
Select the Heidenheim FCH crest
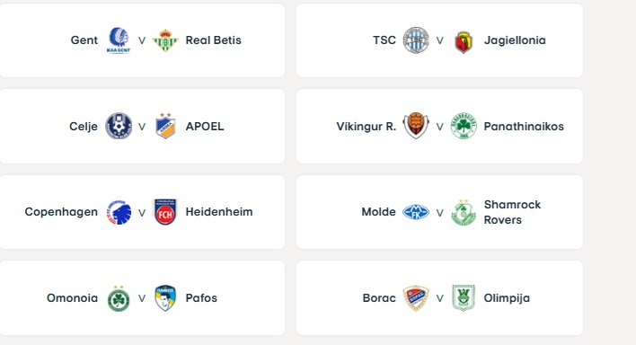(165, 212)
